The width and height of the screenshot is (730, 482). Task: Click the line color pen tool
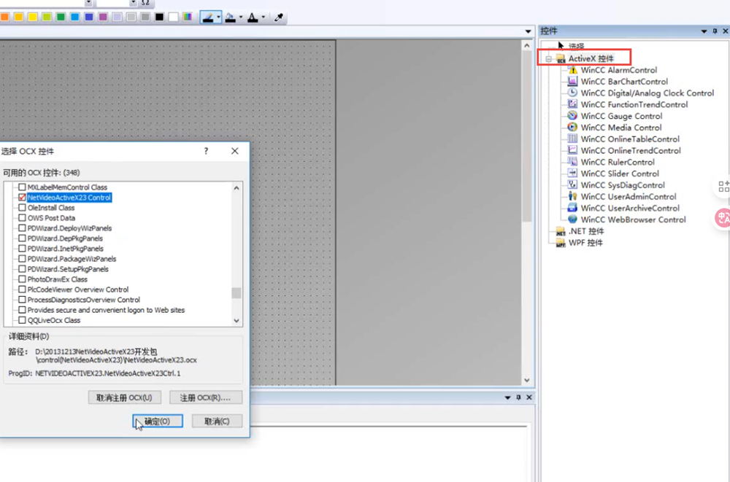(x=208, y=17)
